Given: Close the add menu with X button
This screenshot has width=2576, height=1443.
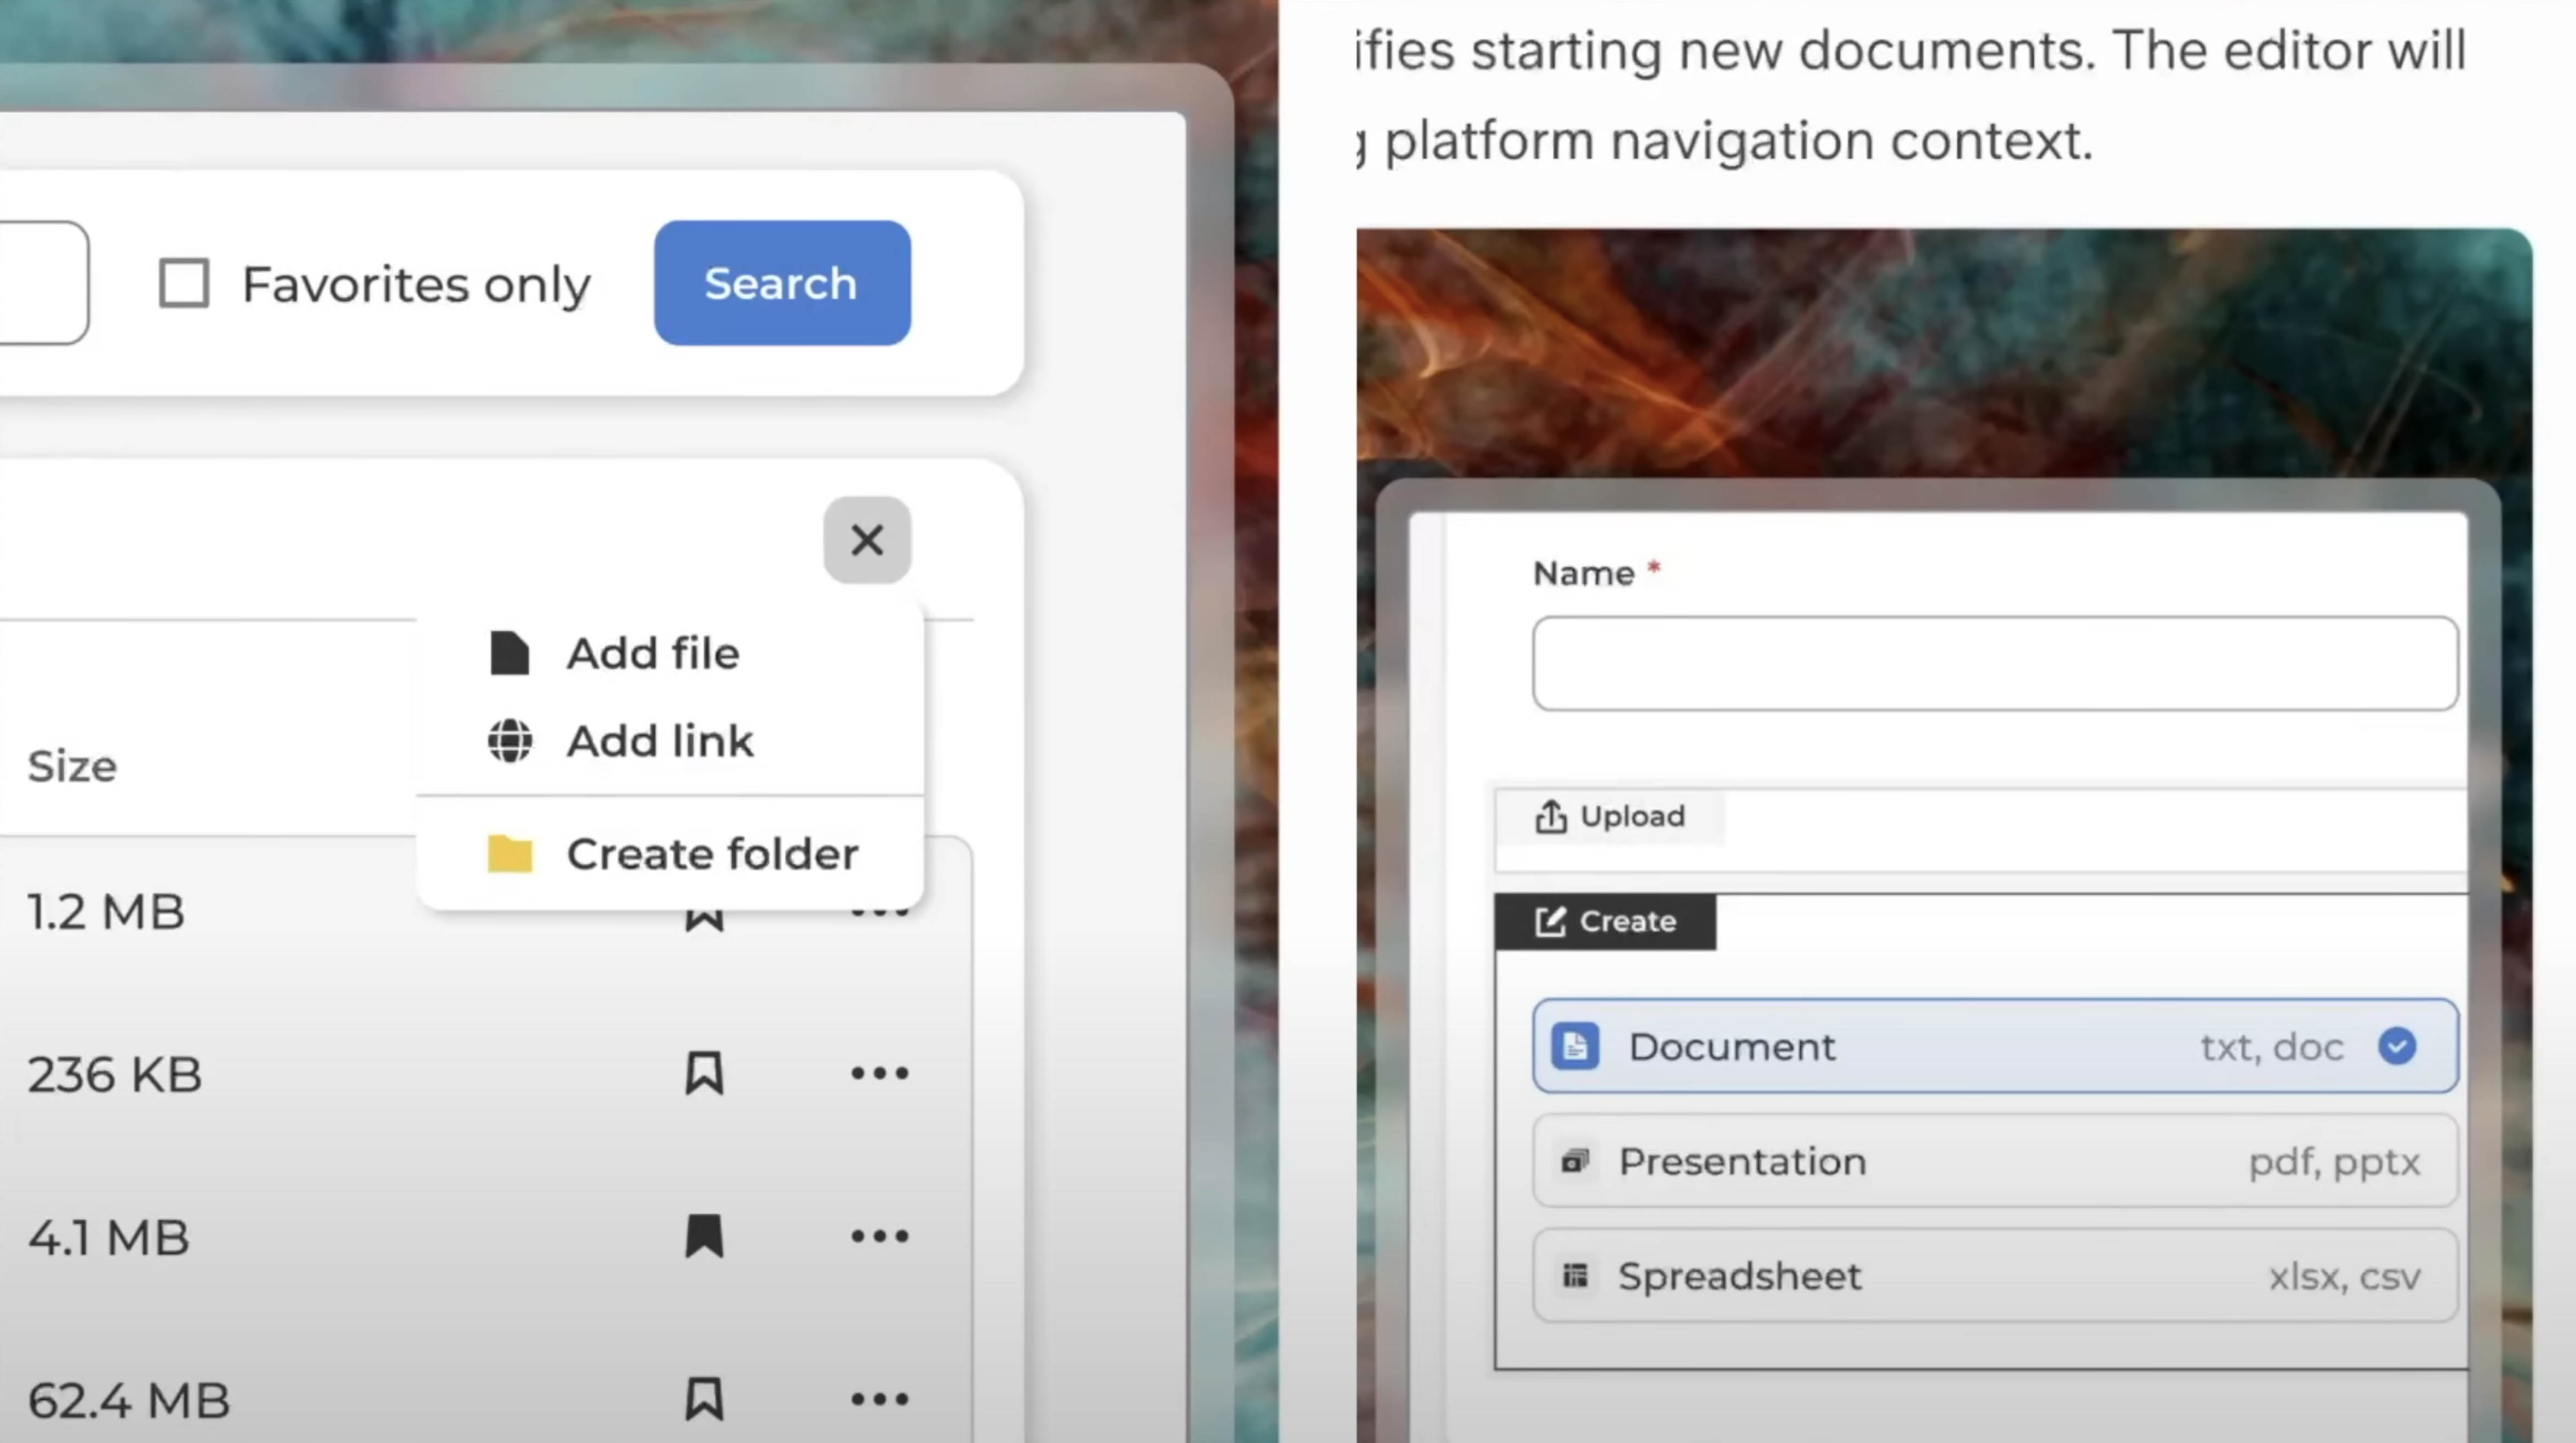Looking at the screenshot, I should click(x=866, y=540).
